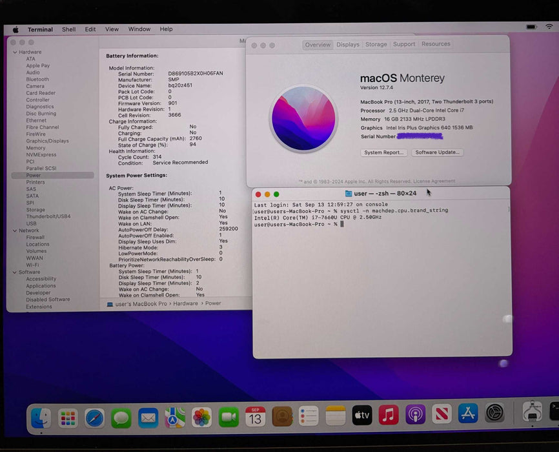This screenshot has height=452, width=559.
Task: Open the Terminal app menu
Action: pyautogui.click(x=40, y=30)
